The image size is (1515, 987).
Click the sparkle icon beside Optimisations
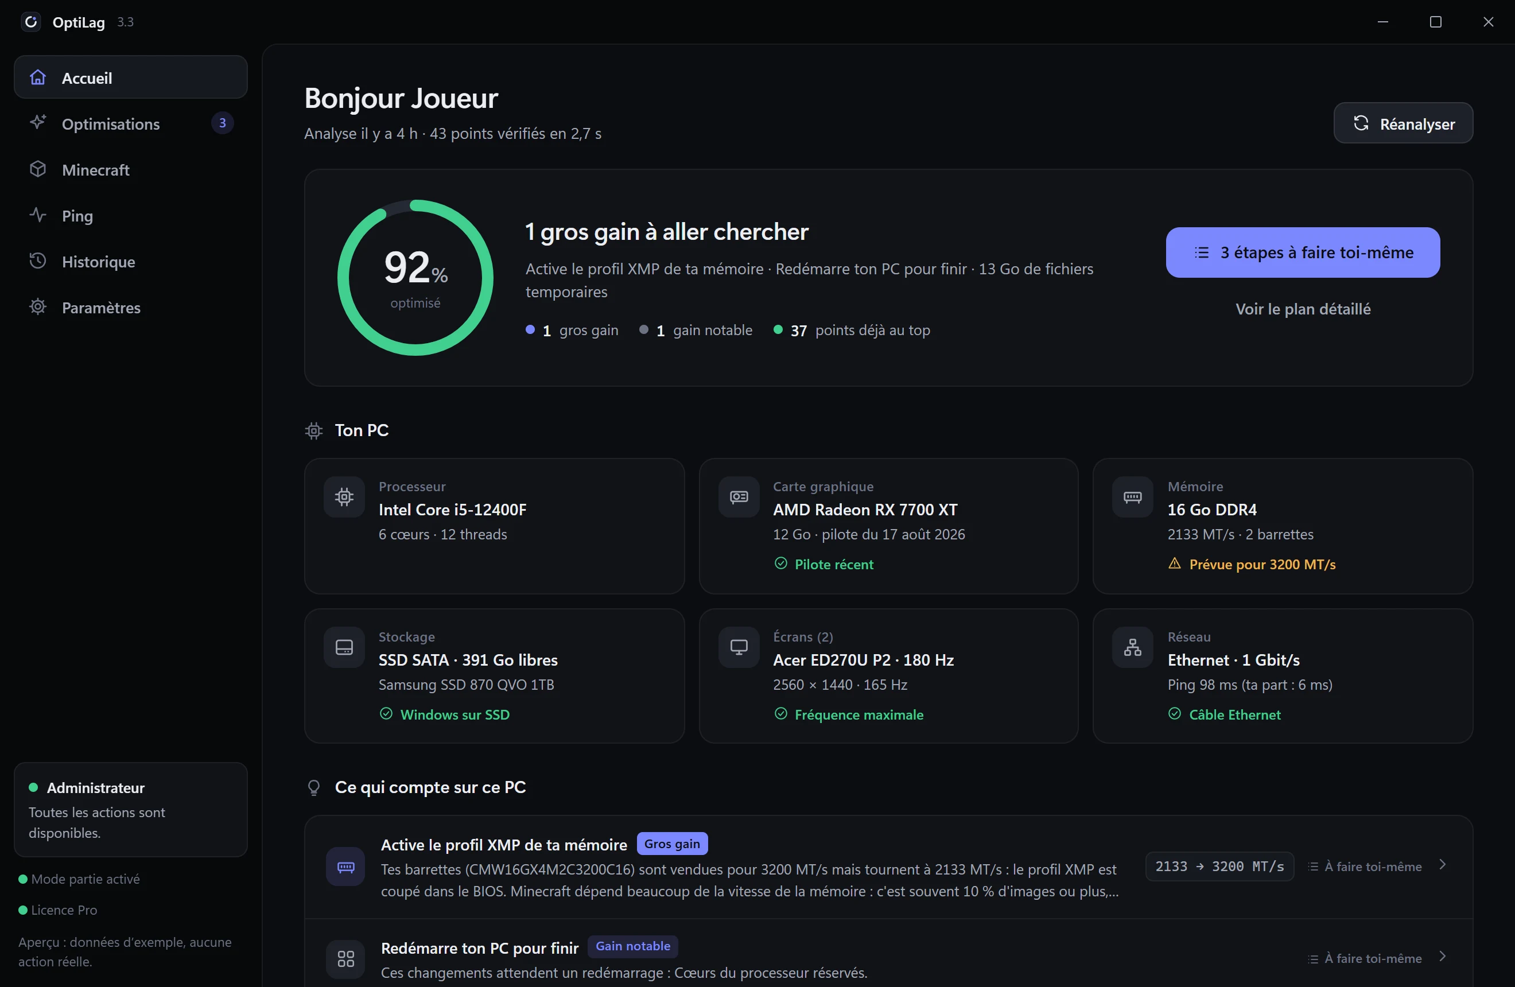(38, 123)
